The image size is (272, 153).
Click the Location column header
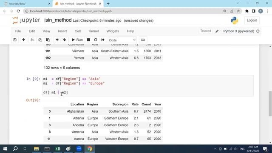point(77,104)
